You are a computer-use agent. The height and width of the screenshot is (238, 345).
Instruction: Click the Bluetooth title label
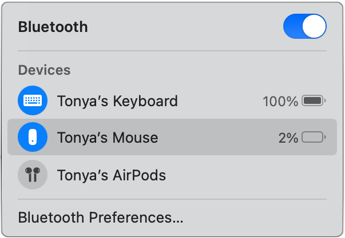click(x=53, y=27)
